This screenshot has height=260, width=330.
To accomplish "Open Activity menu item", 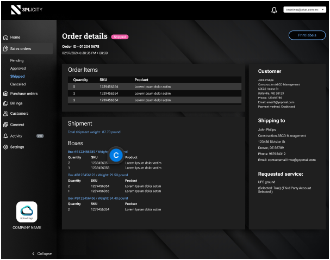I will coord(16,136).
